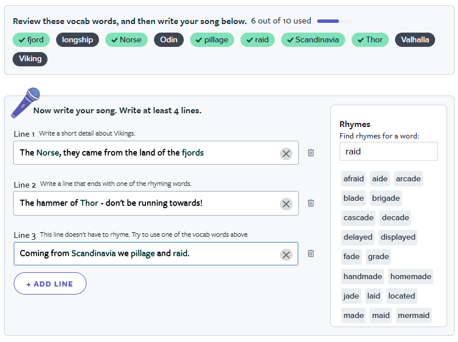Pick rhyme word 'located'

click(402, 296)
